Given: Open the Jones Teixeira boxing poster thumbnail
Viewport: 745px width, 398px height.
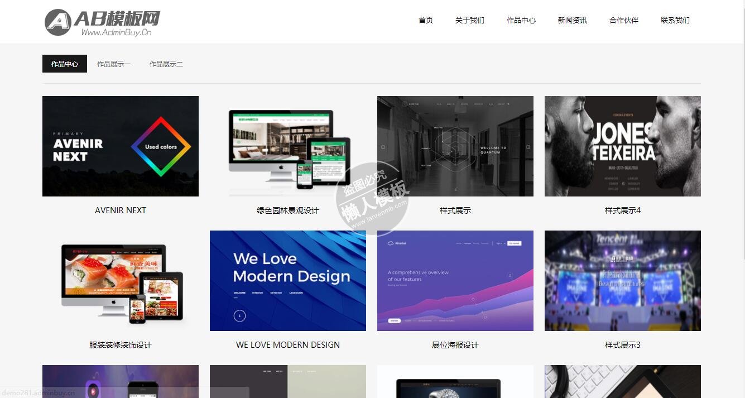Looking at the screenshot, I should point(623,146).
